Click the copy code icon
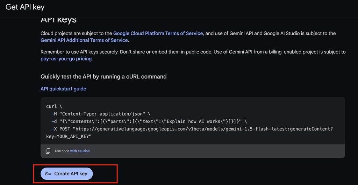Image resolution: width=358 pixels, height=185 pixels. (x=48, y=151)
